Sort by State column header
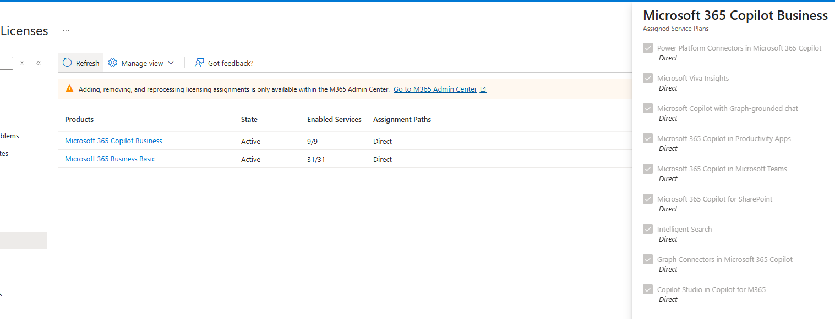Image resolution: width=835 pixels, height=319 pixels. [x=249, y=120]
